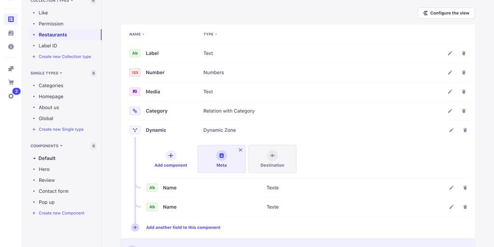The width and height of the screenshot is (494, 247).
Task: Collapse the Default components group
Action: pyautogui.click(x=34, y=158)
